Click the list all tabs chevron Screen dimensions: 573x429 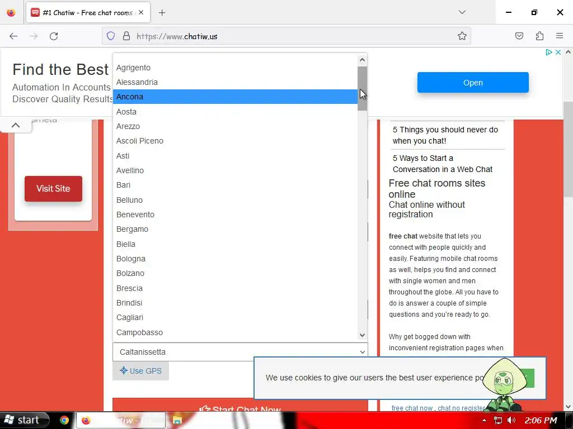pos(462,12)
